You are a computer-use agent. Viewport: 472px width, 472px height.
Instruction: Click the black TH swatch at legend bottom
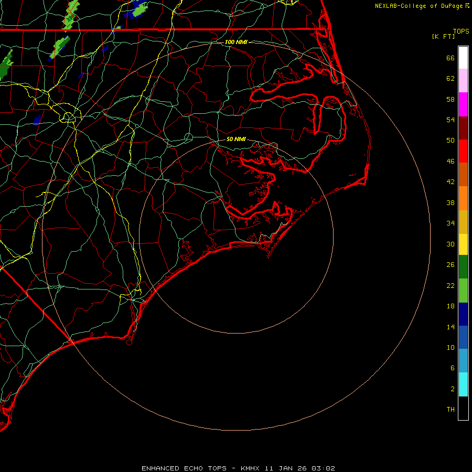tap(463, 408)
